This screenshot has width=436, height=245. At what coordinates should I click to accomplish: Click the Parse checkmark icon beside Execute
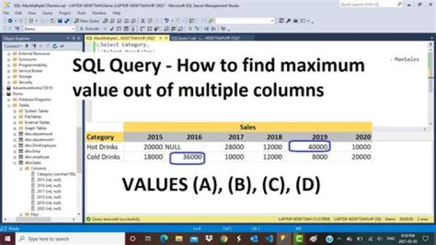click(x=112, y=29)
